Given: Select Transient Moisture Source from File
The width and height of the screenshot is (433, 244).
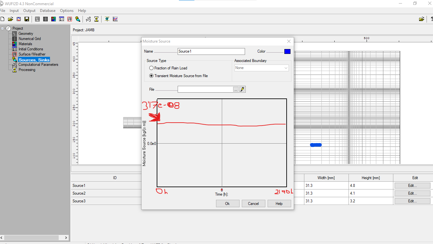Looking at the screenshot, I should click(x=152, y=76).
